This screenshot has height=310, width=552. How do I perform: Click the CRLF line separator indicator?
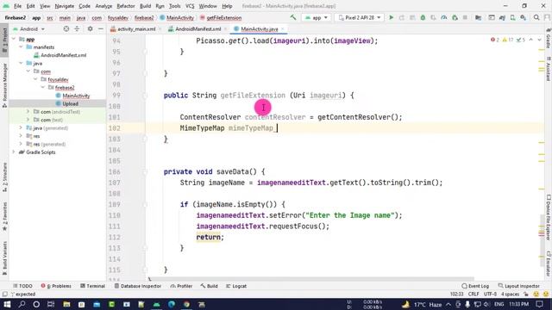point(474,294)
